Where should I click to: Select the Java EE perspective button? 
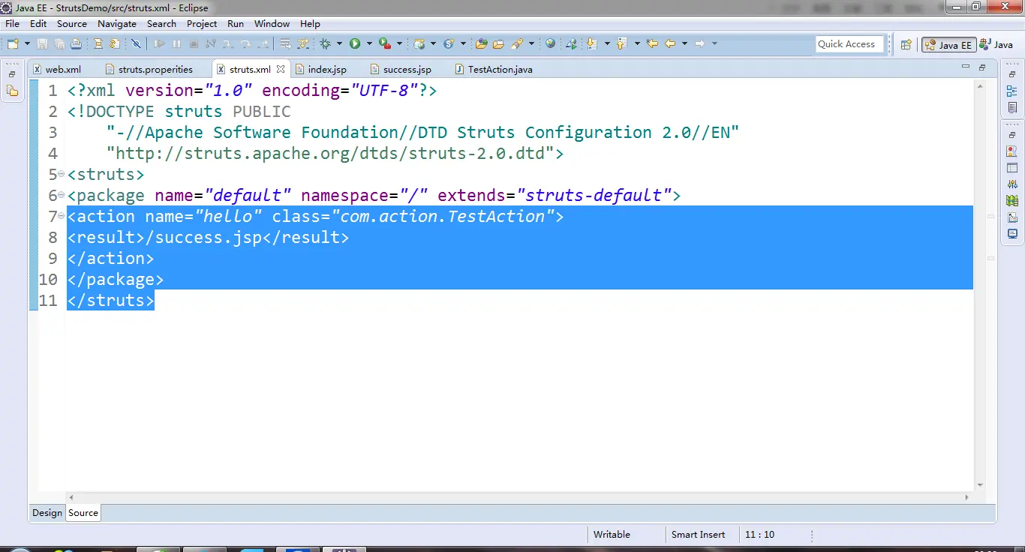click(948, 44)
